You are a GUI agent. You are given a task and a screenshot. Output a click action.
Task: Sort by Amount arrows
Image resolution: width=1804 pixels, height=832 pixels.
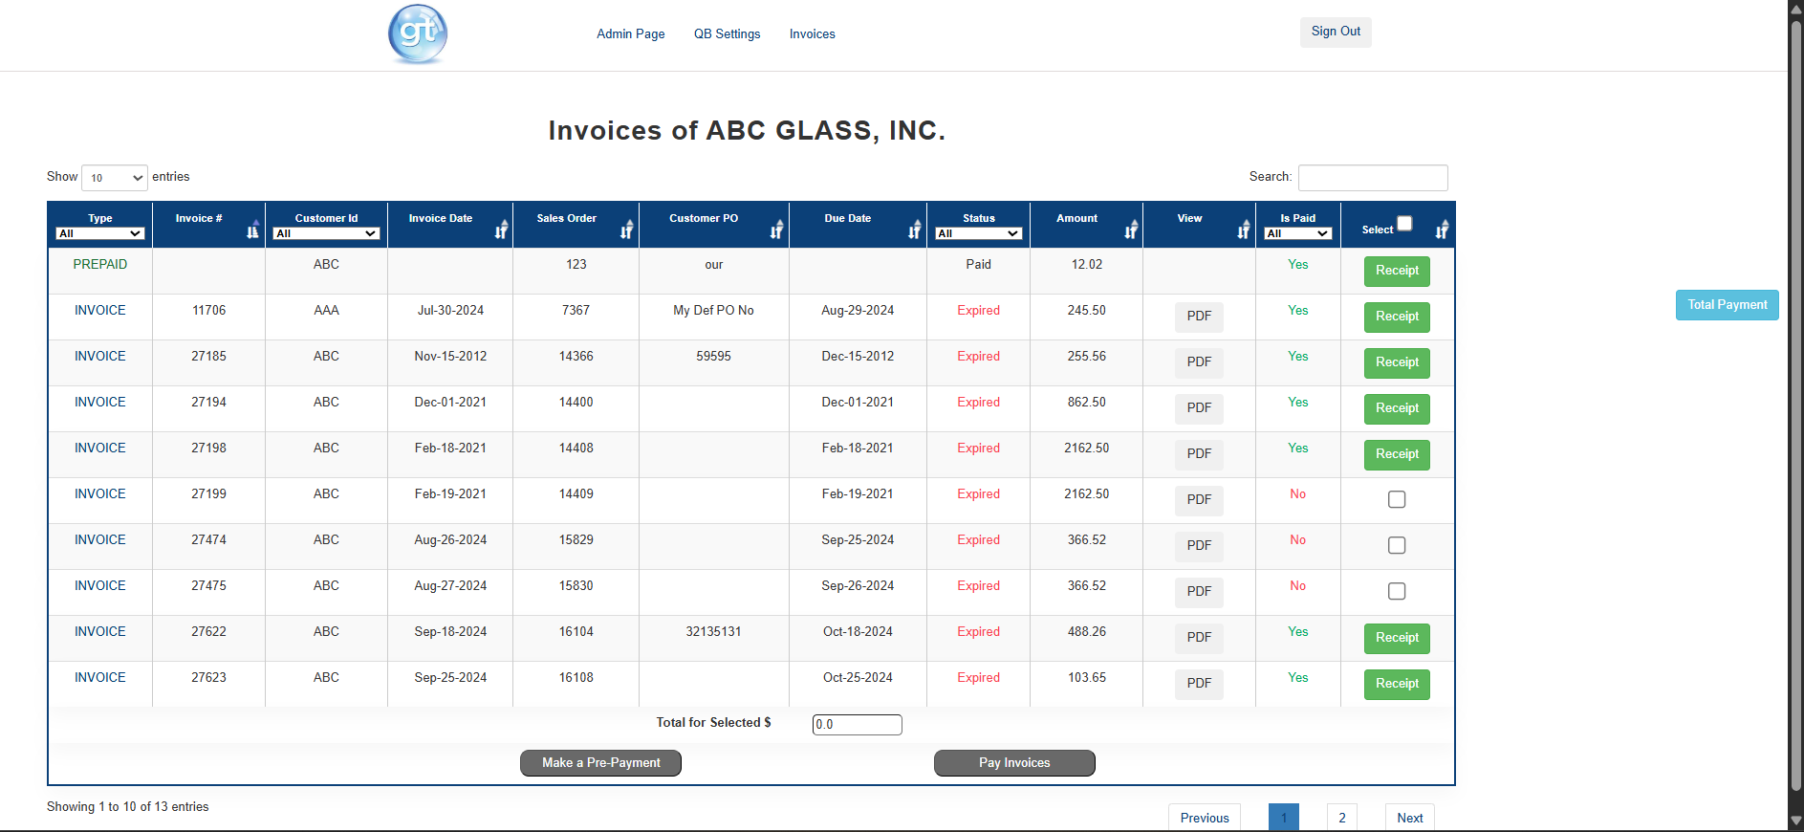coord(1131,230)
